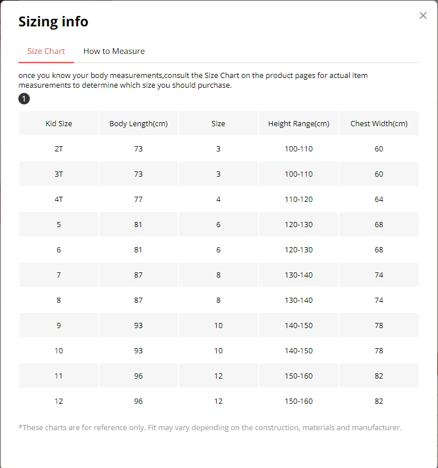Click the body length 77 cell
The image size is (438, 468).
pos(138,199)
